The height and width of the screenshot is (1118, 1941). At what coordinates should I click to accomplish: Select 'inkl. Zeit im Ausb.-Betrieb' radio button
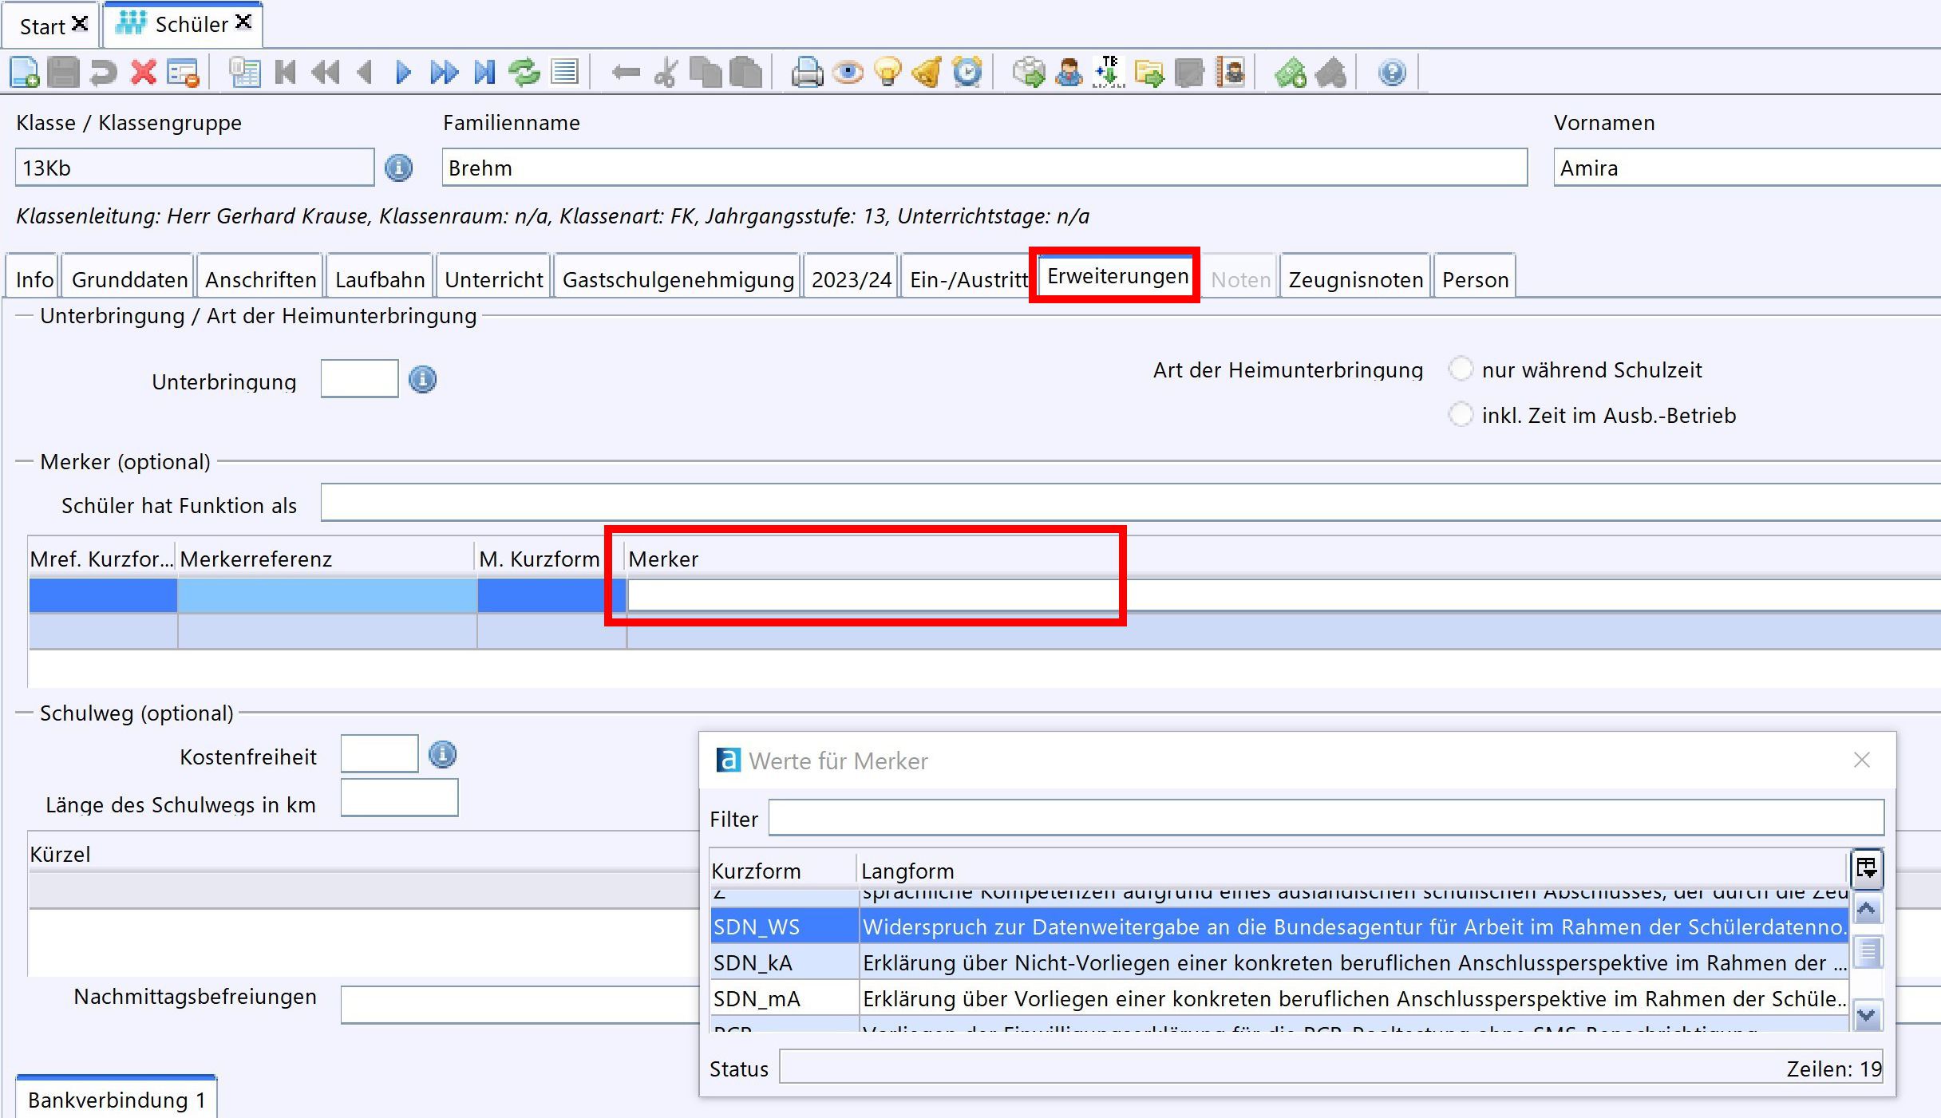pos(1461,414)
